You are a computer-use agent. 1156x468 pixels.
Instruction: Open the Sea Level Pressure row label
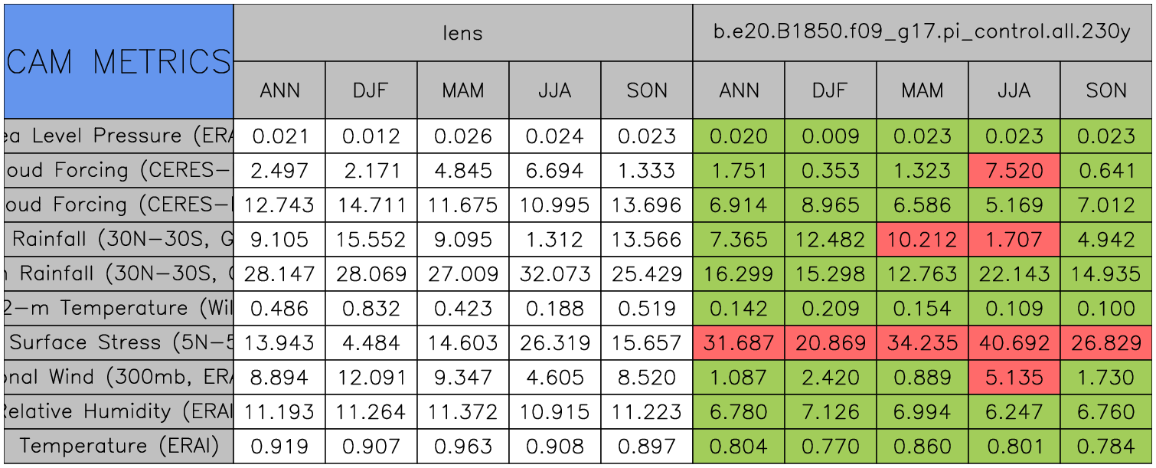tap(119, 136)
